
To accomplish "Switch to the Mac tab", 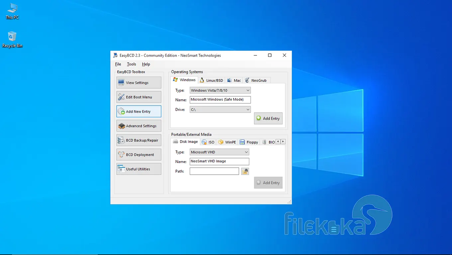I will click(234, 80).
